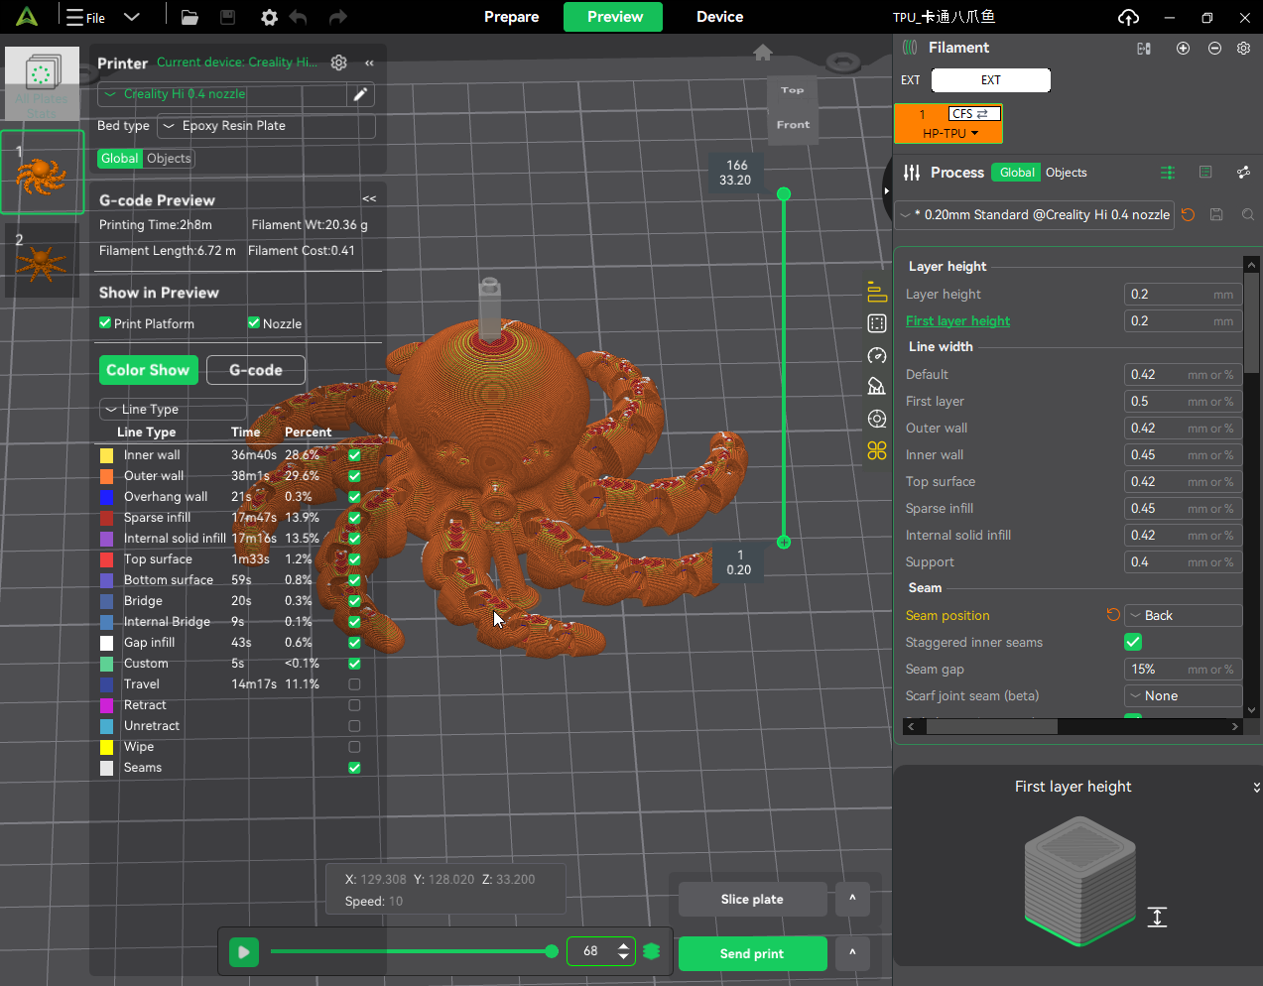Click the edit printer preset pencil icon

tap(360, 94)
